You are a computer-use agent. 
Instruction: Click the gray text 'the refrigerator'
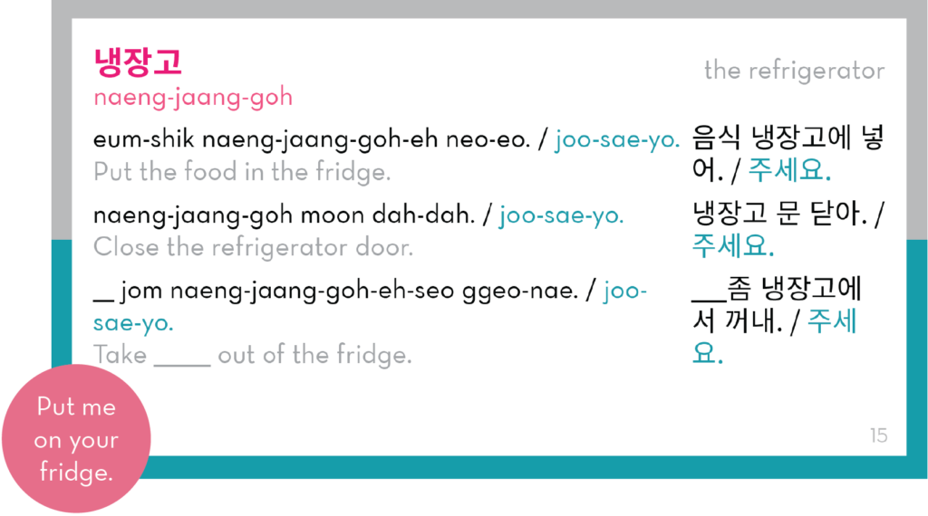(794, 71)
